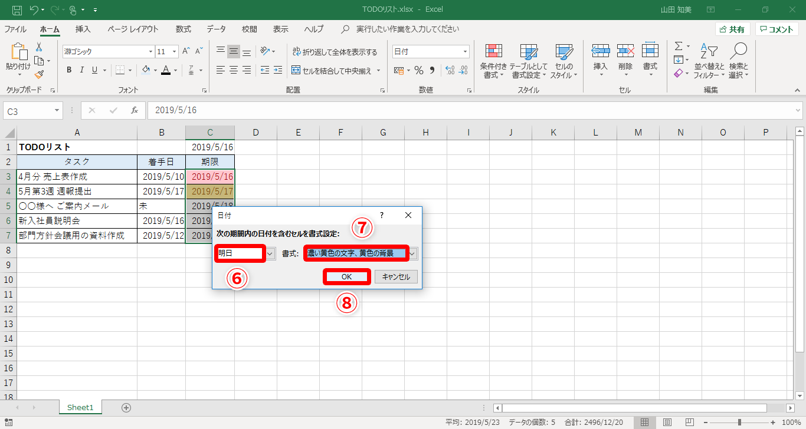The width and height of the screenshot is (806, 429).
Task: Open the font name dropdown (游ゴシック)
Action: 150,51
